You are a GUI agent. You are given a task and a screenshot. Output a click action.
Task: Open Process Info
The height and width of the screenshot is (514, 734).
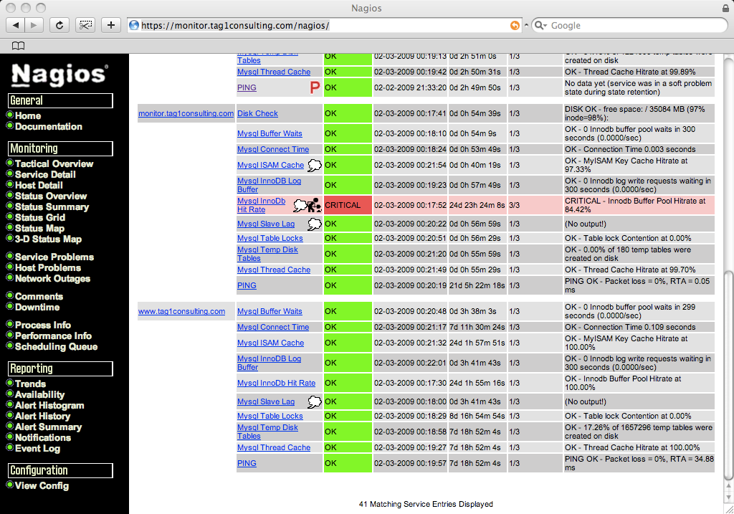click(43, 325)
